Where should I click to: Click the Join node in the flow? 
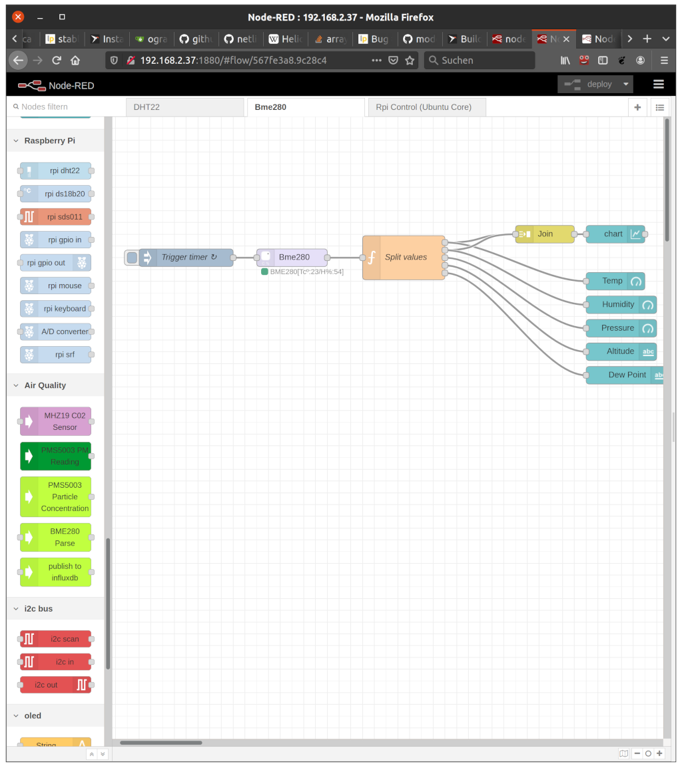point(545,234)
